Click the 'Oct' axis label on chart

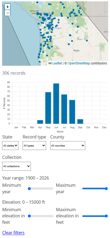(x=88, y=127)
